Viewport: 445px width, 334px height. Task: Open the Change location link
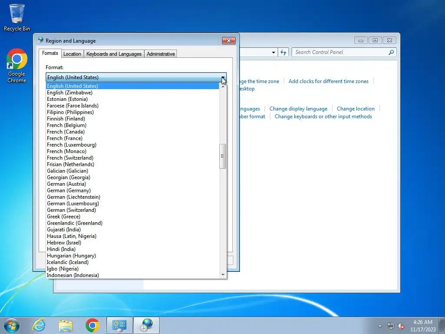355,109
